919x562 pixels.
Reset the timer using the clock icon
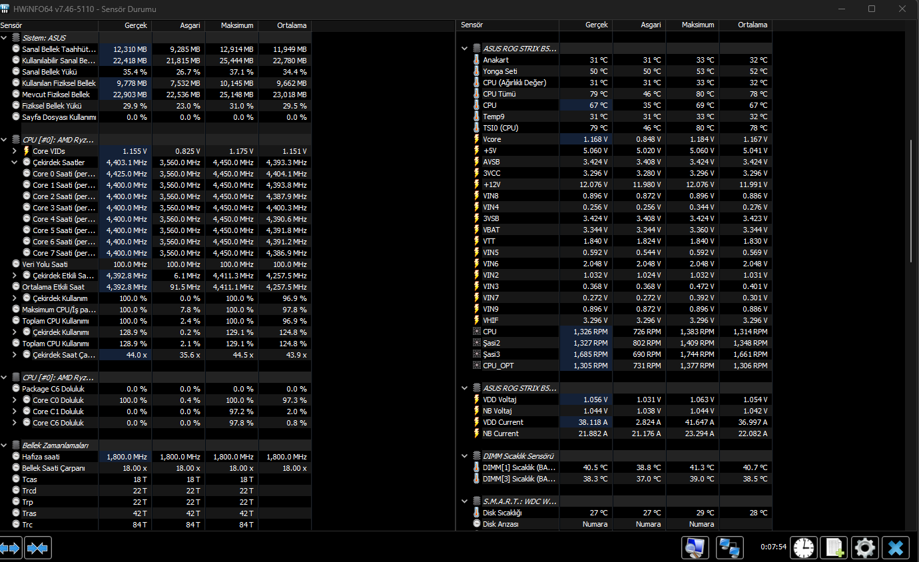tap(804, 548)
